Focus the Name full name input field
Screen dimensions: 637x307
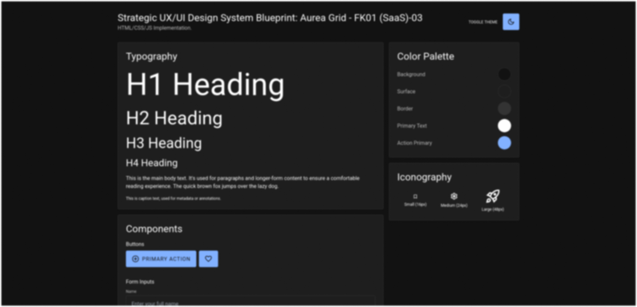point(250,302)
